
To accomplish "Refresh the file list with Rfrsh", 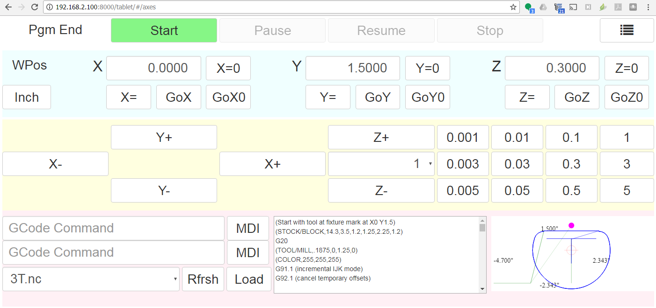I will [x=203, y=279].
